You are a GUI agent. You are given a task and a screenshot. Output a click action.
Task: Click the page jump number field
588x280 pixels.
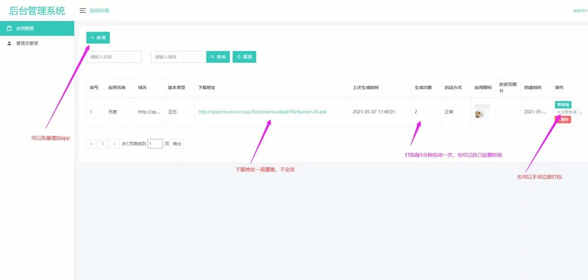coord(155,144)
